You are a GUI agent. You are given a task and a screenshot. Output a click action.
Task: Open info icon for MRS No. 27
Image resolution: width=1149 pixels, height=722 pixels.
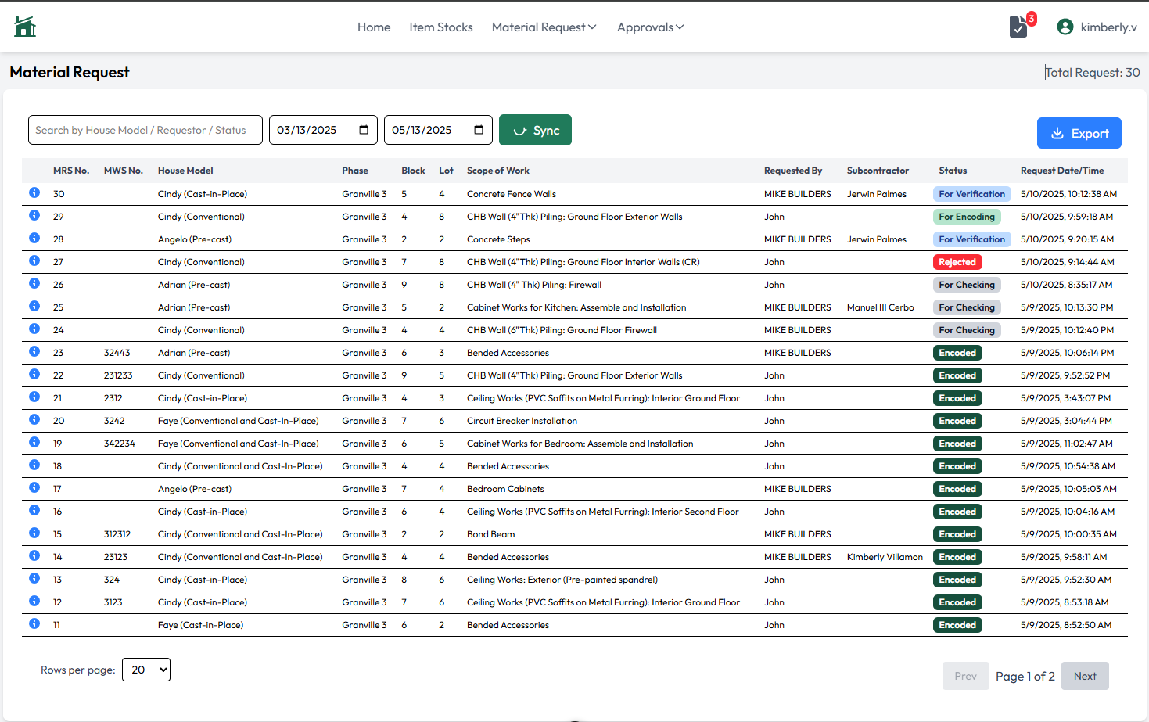tap(34, 260)
